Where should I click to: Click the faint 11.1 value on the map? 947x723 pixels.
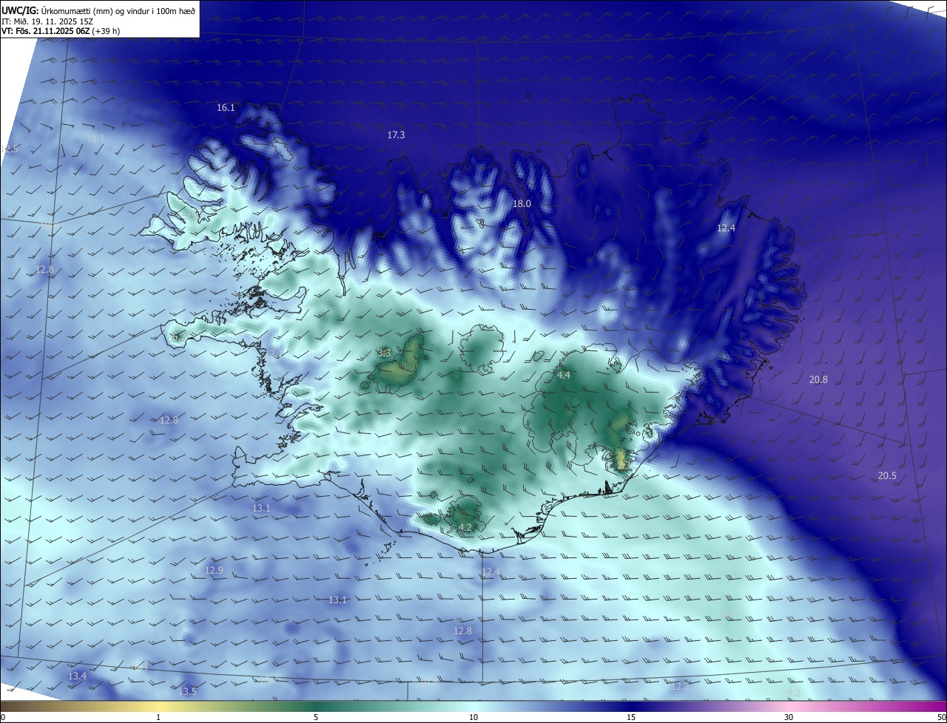click(x=95, y=138)
